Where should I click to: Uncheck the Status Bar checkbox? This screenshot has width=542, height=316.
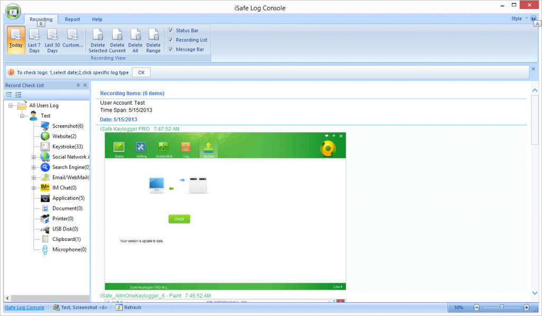170,31
